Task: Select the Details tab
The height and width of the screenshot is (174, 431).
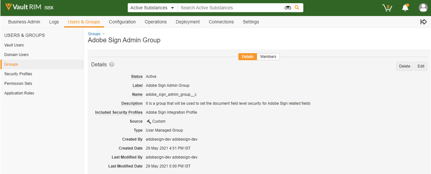Action: pos(248,57)
